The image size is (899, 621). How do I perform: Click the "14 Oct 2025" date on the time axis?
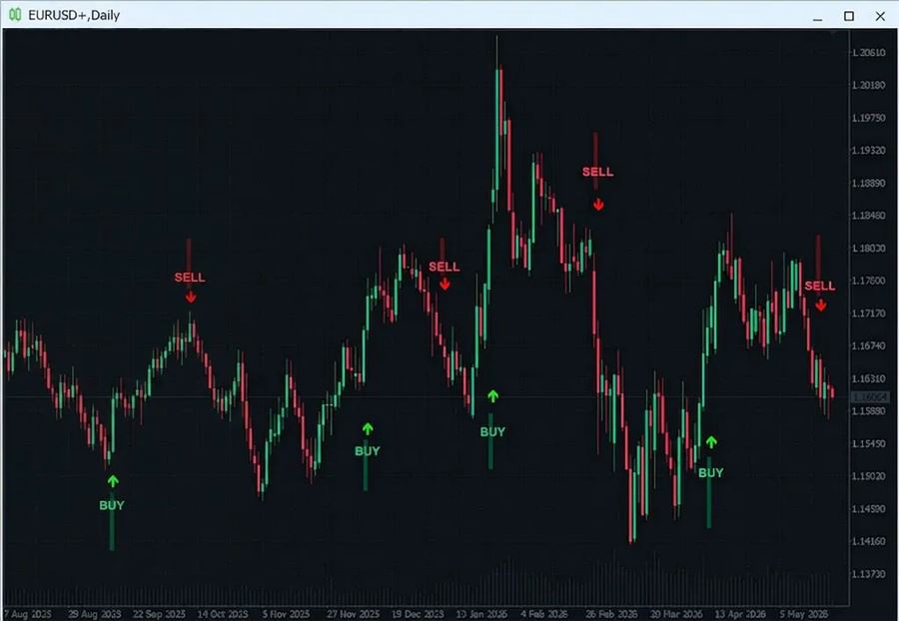(x=223, y=614)
